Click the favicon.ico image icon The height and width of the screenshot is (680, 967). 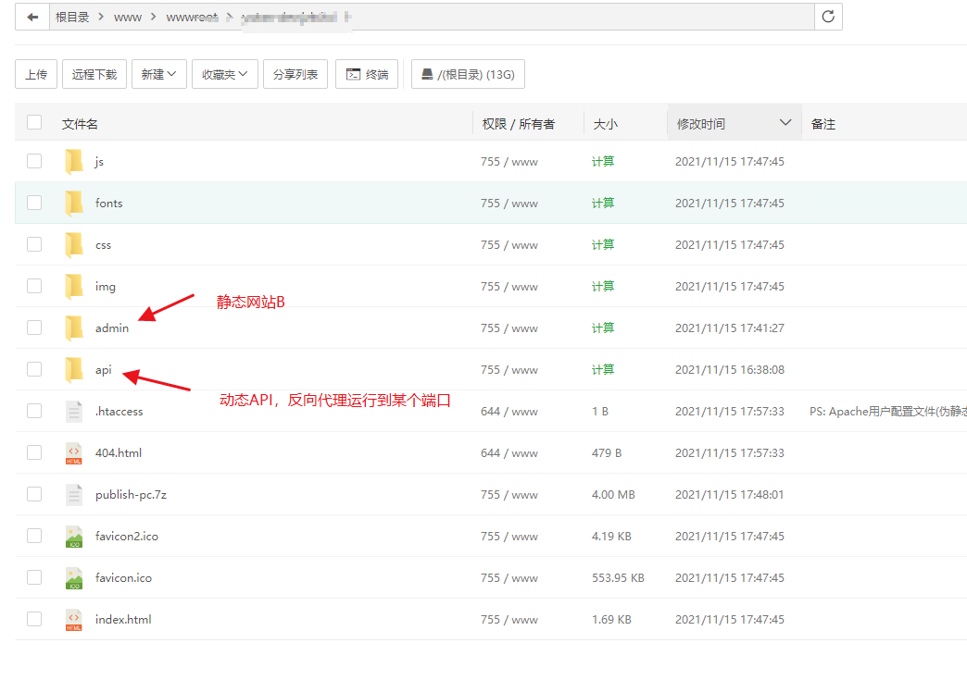[x=74, y=577]
